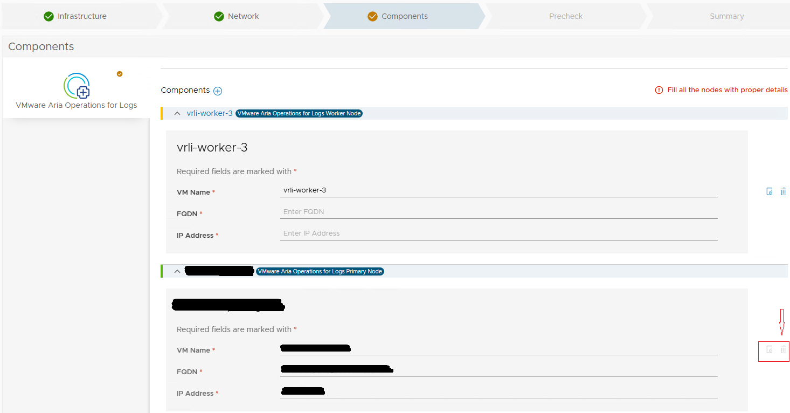
Task: Click the Enter IP Address input field
Action: (x=499, y=233)
